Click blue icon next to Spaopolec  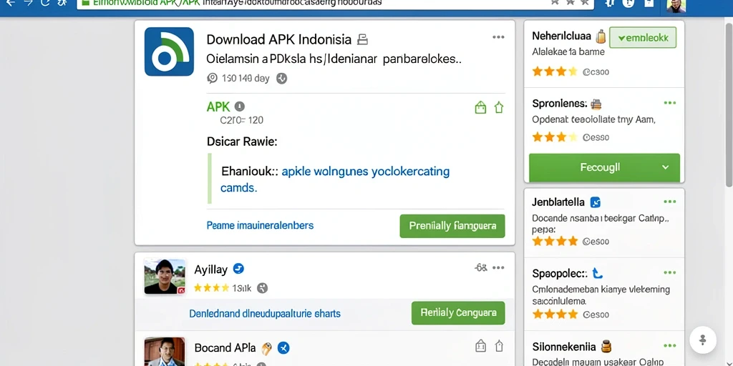point(596,273)
